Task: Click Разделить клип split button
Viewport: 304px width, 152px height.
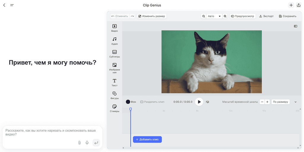Action: tap(152, 102)
